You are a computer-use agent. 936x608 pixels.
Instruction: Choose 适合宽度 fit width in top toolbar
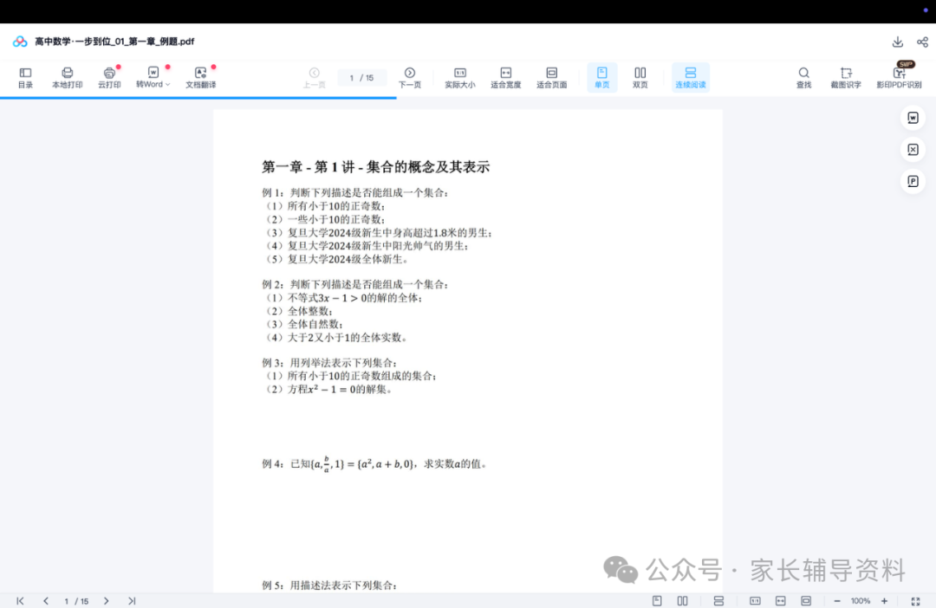pos(505,78)
